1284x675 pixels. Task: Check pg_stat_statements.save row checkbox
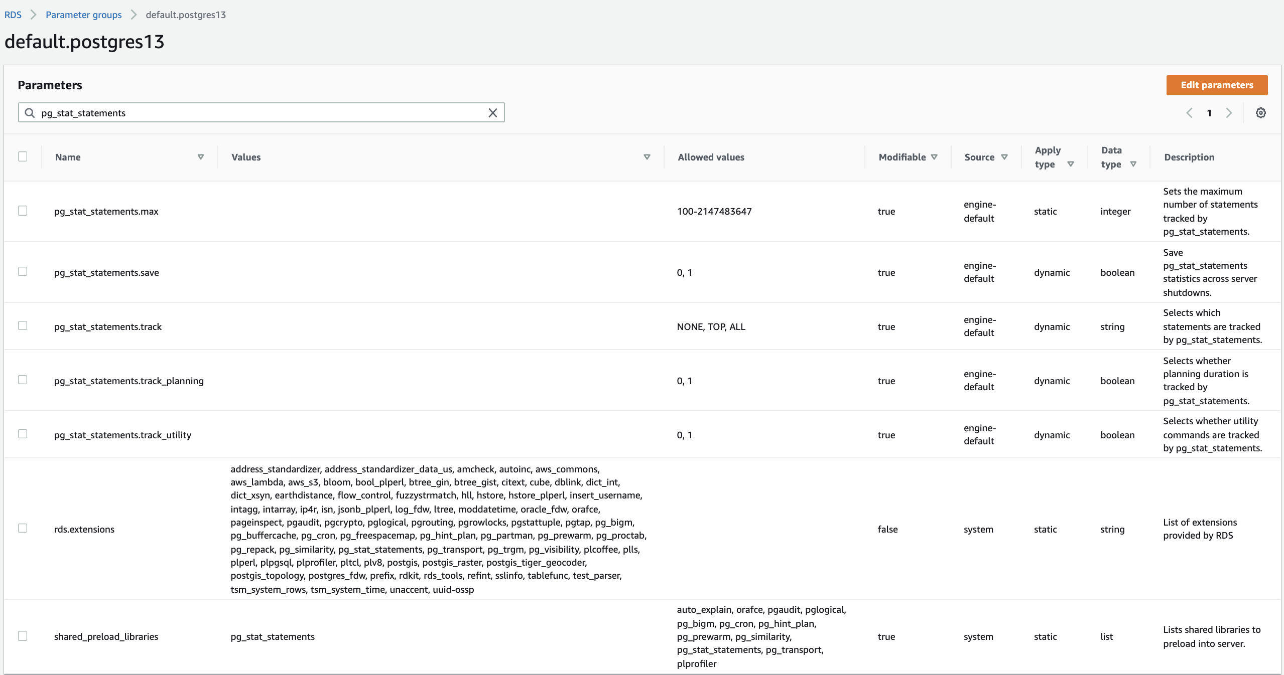[23, 271]
